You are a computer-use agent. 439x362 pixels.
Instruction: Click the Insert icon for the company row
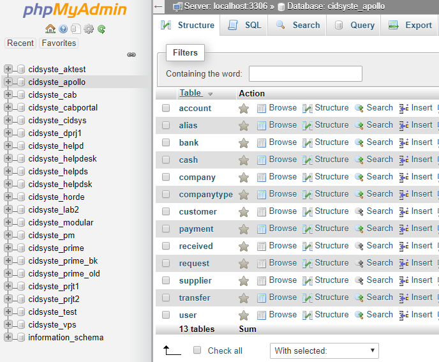click(404, 177)
